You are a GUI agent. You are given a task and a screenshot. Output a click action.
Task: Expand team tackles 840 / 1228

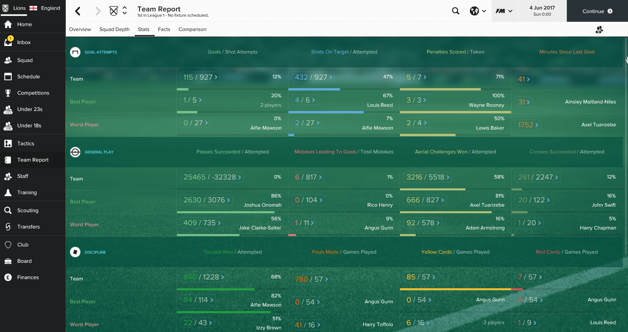coord(203,277)
